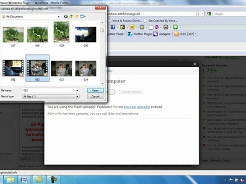Open the RSS [307] feed menu
246x184 pixels.
185,34
